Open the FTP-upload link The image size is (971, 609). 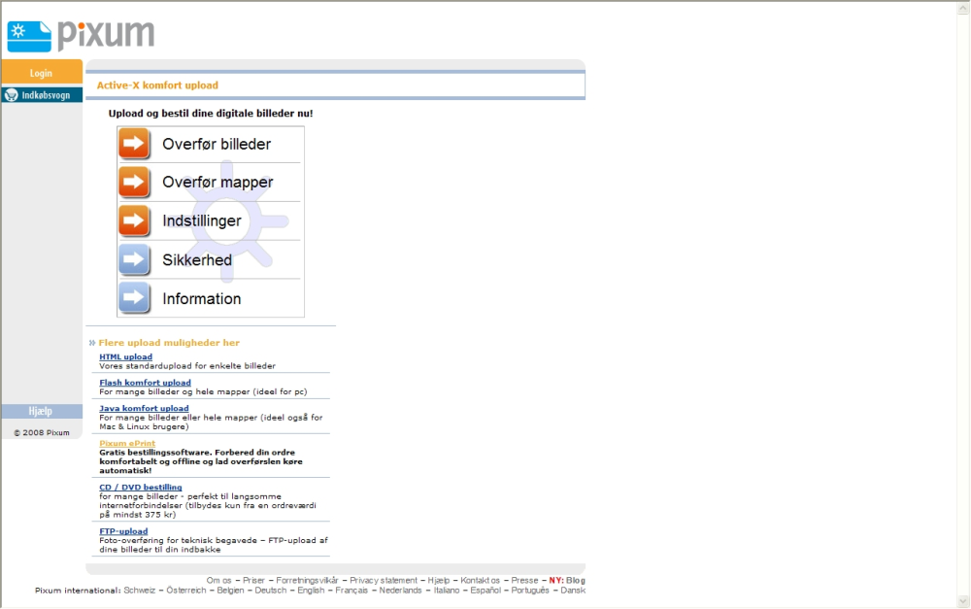(123, 531)
